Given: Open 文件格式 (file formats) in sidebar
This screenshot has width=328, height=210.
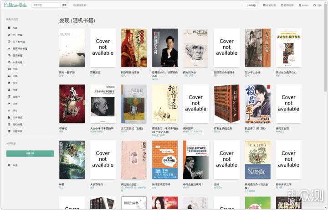Looking at the screenshot, I should tap(17, 117).
